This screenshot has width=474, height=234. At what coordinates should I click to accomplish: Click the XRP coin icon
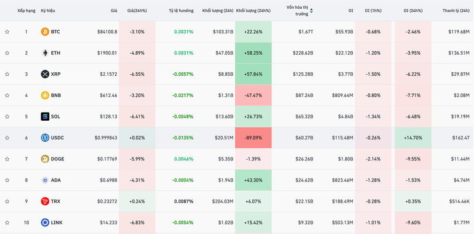(x=45, y=74)
